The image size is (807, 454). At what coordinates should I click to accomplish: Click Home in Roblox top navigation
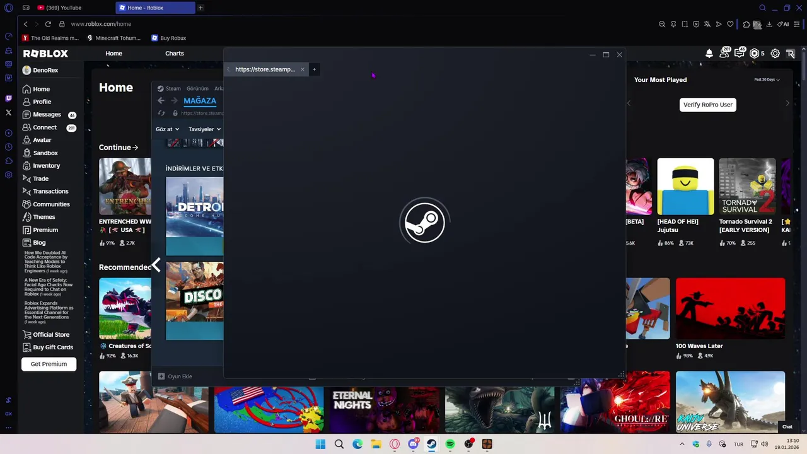[113, 54]
